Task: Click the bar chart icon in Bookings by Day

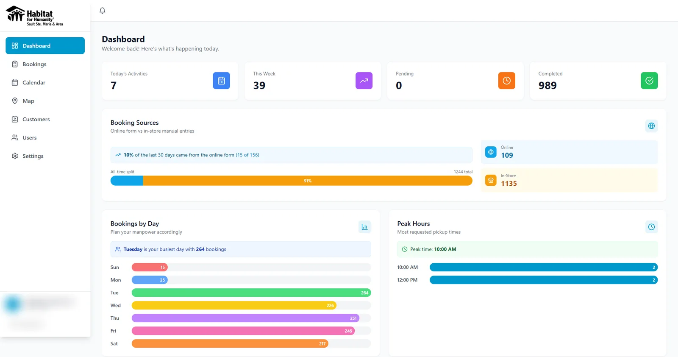Action: tap(364, 227)
